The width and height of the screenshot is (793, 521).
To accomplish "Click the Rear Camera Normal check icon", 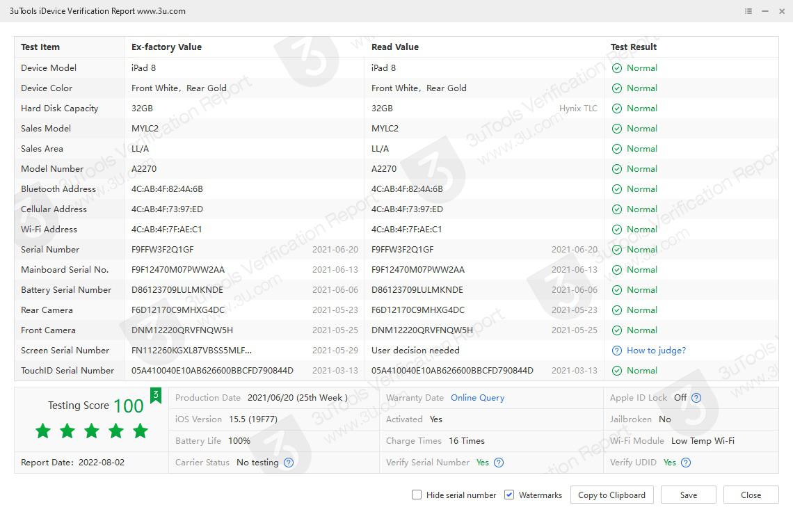I will pyautogui.click(x=617, y=310).
